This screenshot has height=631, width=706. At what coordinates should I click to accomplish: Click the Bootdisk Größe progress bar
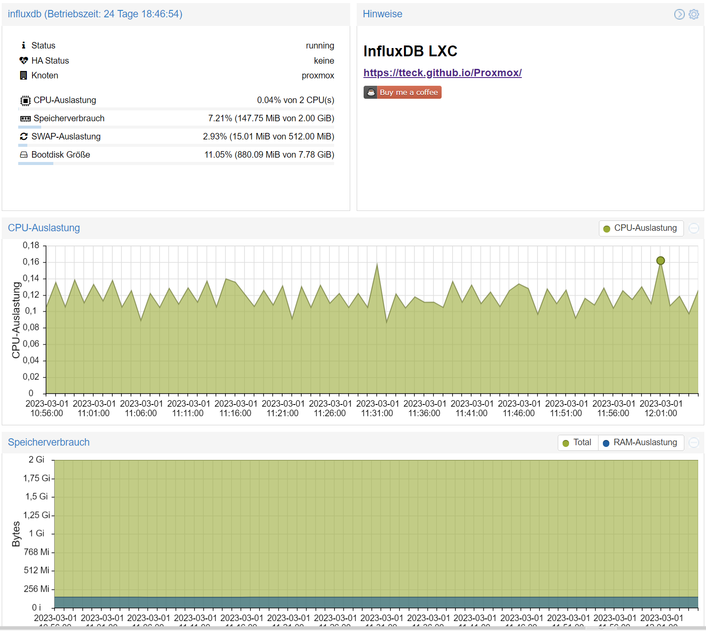(x=176, y=163)
